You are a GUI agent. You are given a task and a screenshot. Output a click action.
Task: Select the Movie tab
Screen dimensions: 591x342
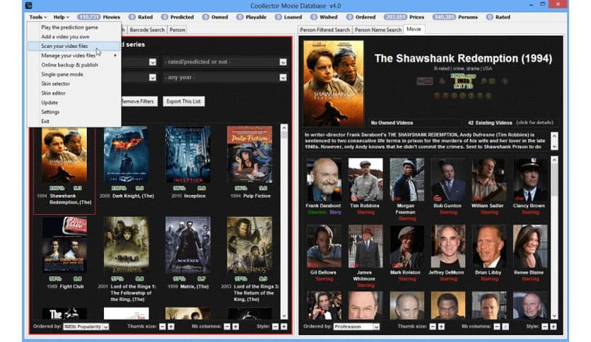pyautogui.click(x=414, y=29)
